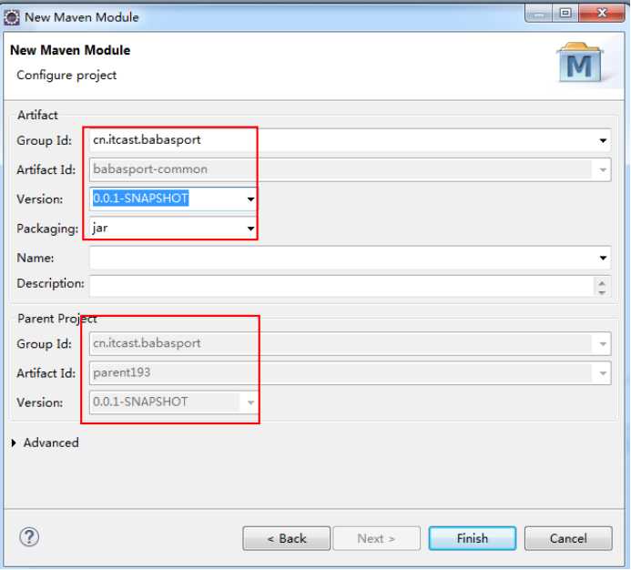
Task: Maximize the New Maven Module window
Action: coord(565,14)
